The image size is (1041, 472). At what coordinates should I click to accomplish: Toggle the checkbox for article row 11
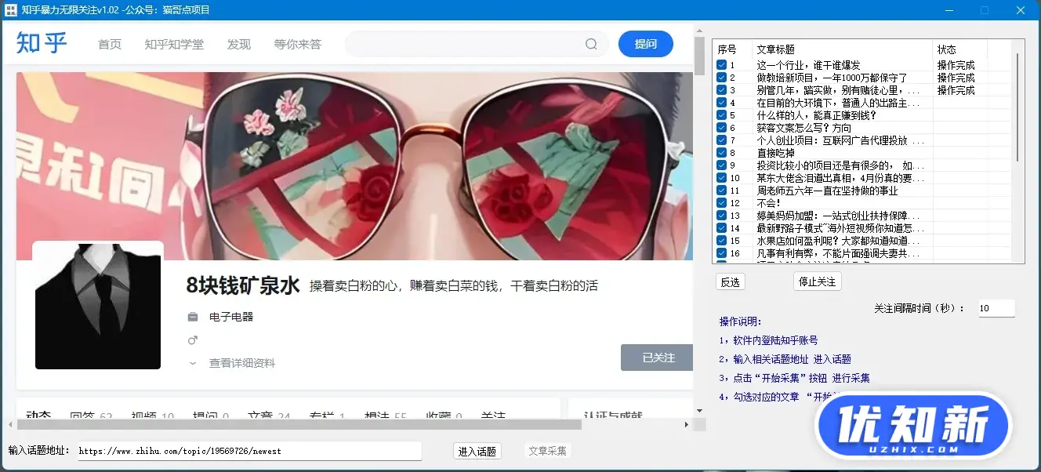721,191
